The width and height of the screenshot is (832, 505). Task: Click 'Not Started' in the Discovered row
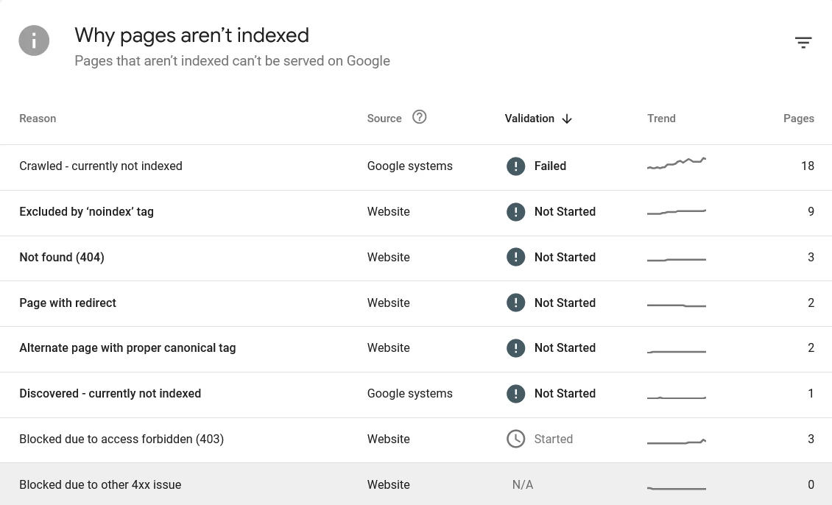[x=565, y=394]
